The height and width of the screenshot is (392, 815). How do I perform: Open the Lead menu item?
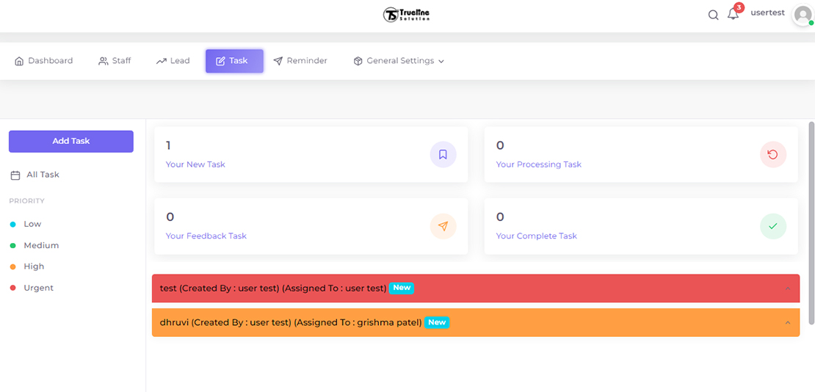point(173,61)
